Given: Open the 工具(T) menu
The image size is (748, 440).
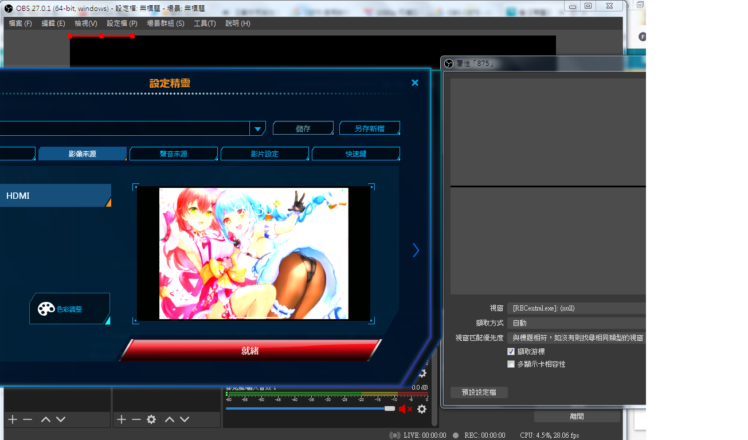Looking at the screenshot, I should click(205, 23).
